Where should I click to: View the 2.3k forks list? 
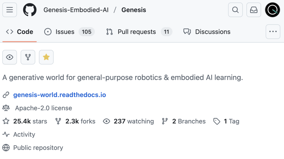pos(80,121)
